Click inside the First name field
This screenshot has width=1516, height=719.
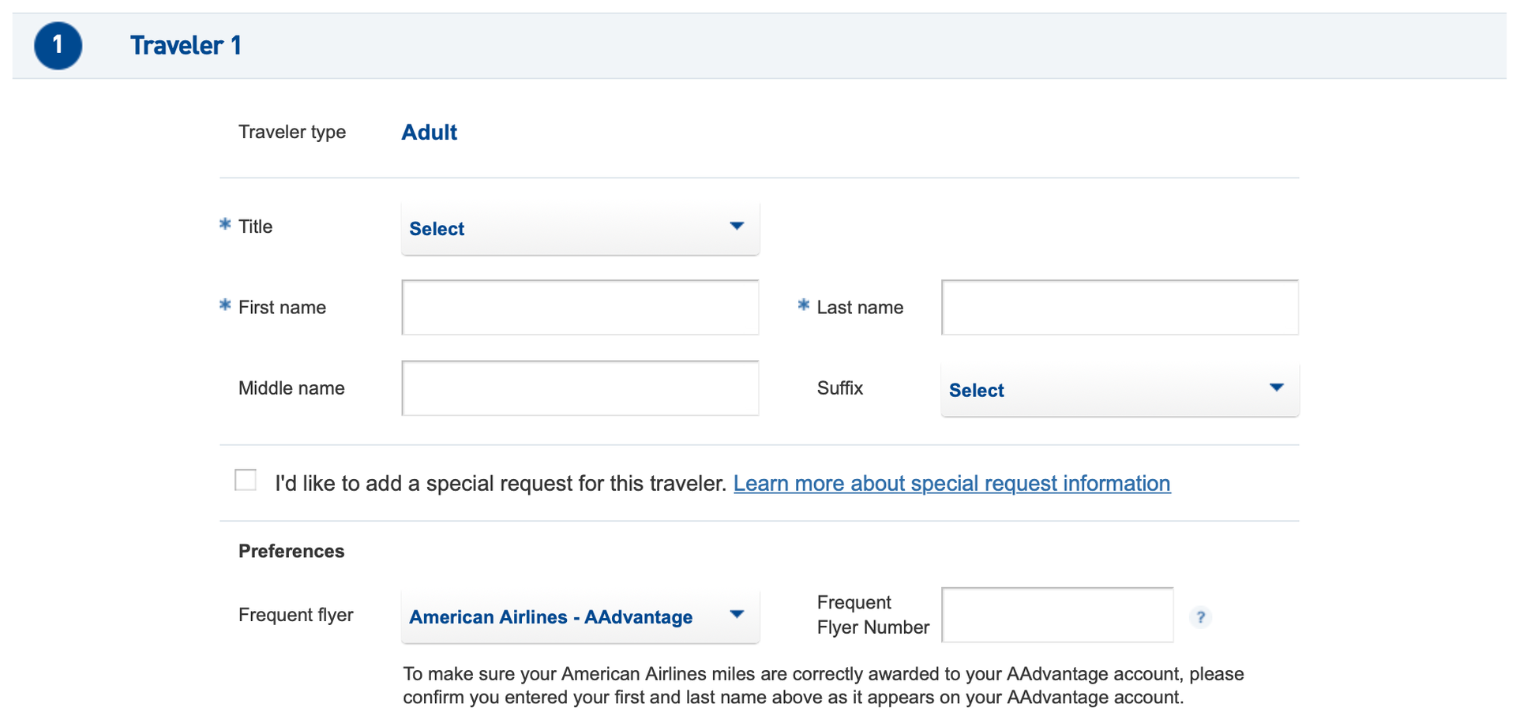click(580, 307)
